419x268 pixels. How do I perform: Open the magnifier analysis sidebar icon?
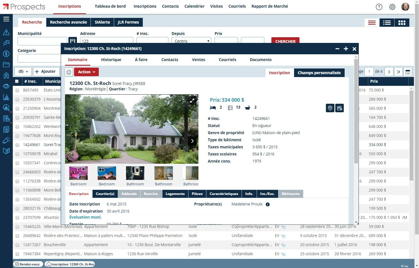tap(6, 108)
